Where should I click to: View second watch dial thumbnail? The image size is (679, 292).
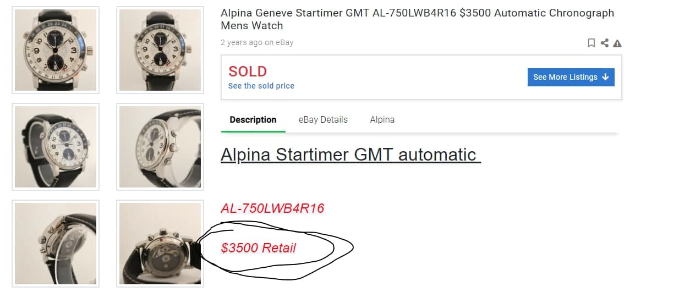(160, 50)
